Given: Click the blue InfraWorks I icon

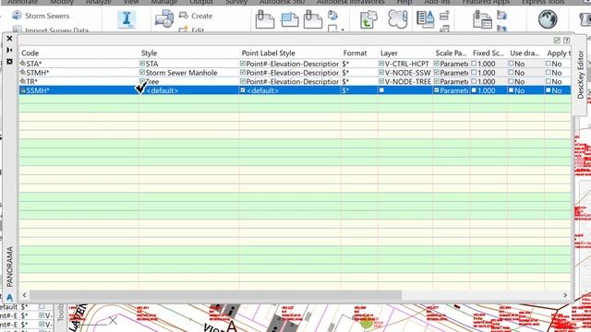Looking at the screenshot, I should (x=127, y=19).
